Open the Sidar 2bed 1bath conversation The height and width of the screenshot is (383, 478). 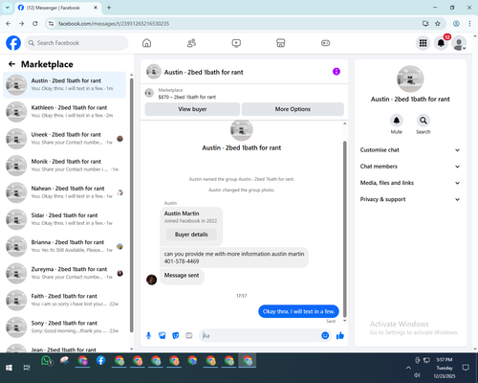pyautogui.click(x=64, y=219)
